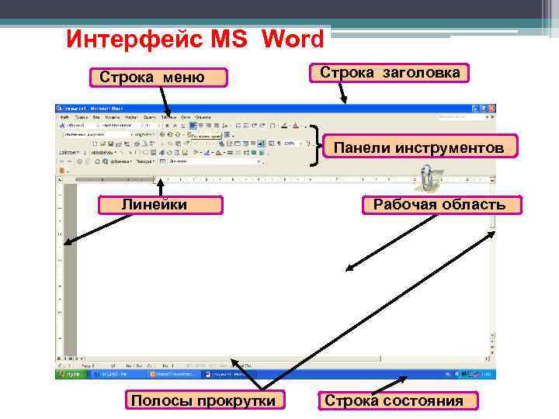Click into the Web toolbar address field

pos(213,161)
